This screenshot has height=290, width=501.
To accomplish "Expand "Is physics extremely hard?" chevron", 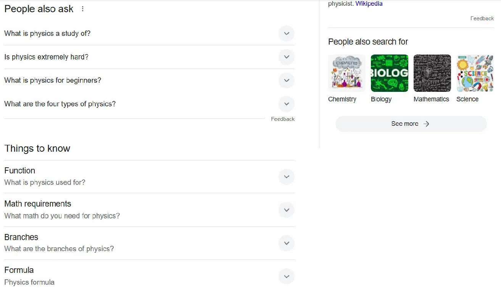I will (287, 57).
